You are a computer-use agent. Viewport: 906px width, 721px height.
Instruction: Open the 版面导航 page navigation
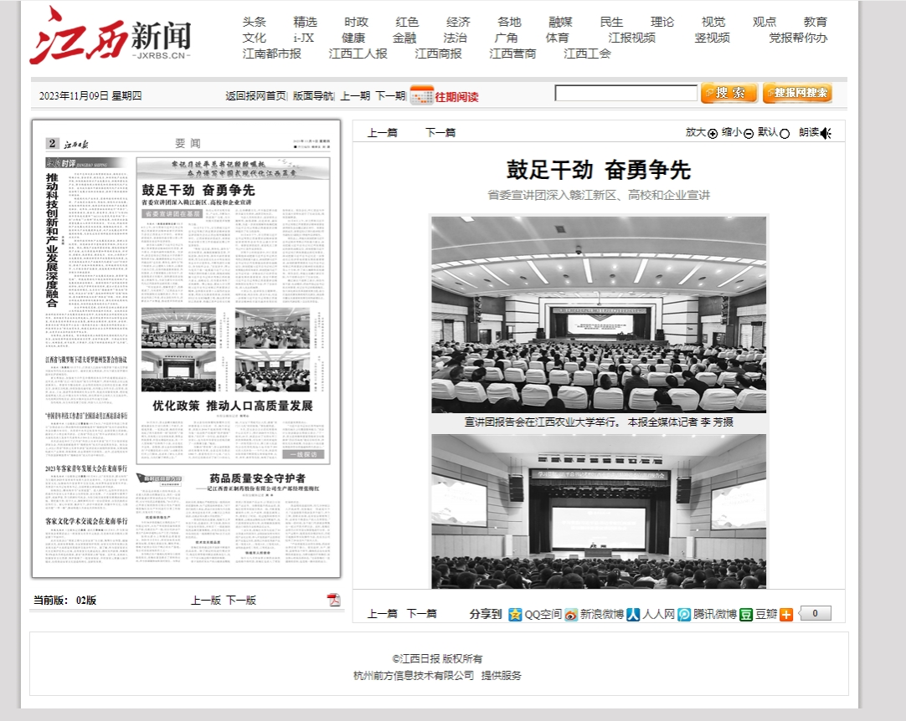point(313,96)
